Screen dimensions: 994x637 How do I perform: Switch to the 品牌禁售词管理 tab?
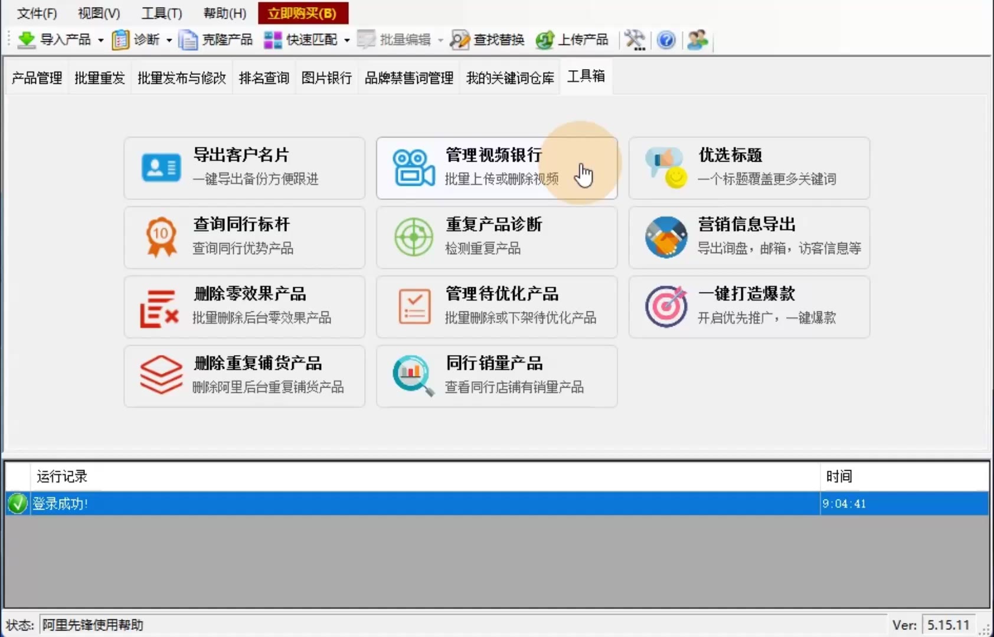tap(409, 78)
